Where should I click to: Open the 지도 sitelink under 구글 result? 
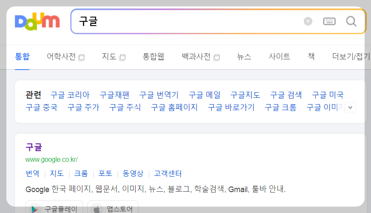coord(57,173)
